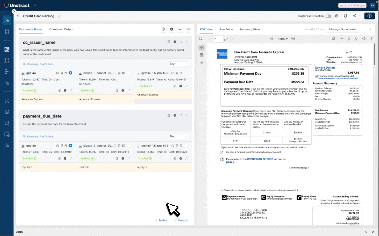Open the settings gear in top toolbar

[337, 16]
